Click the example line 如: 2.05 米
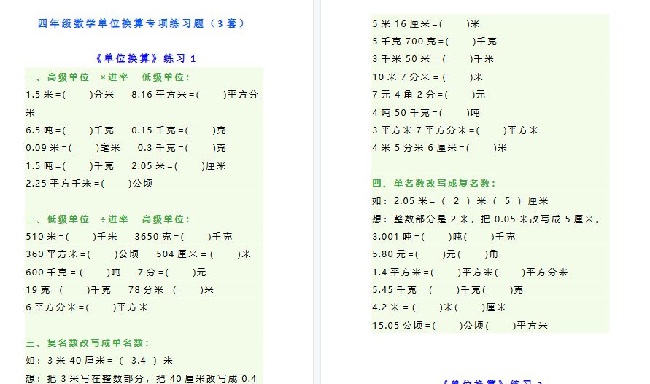This screenshot has height=384, width=650. pos(460,201)
